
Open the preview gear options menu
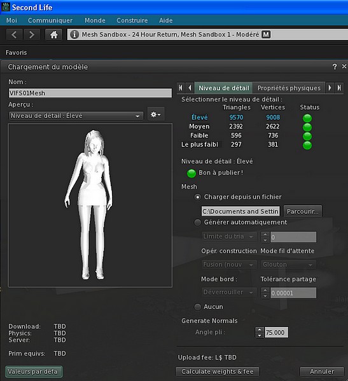pos(156,114)
